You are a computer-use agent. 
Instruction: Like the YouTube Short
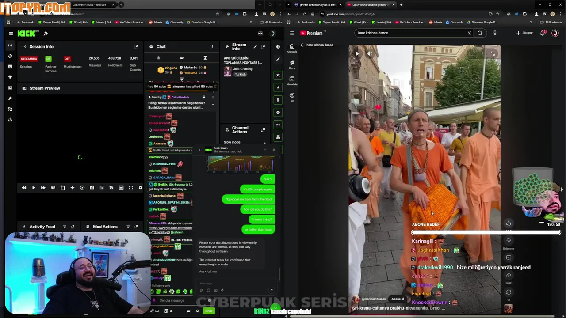coord(509,223)
